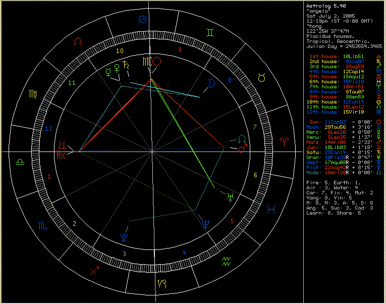This screenshot has height=304, width=386.
Task: Click the Libra scales glyph on the outer wheel
Action: click(x=20, y=162)
